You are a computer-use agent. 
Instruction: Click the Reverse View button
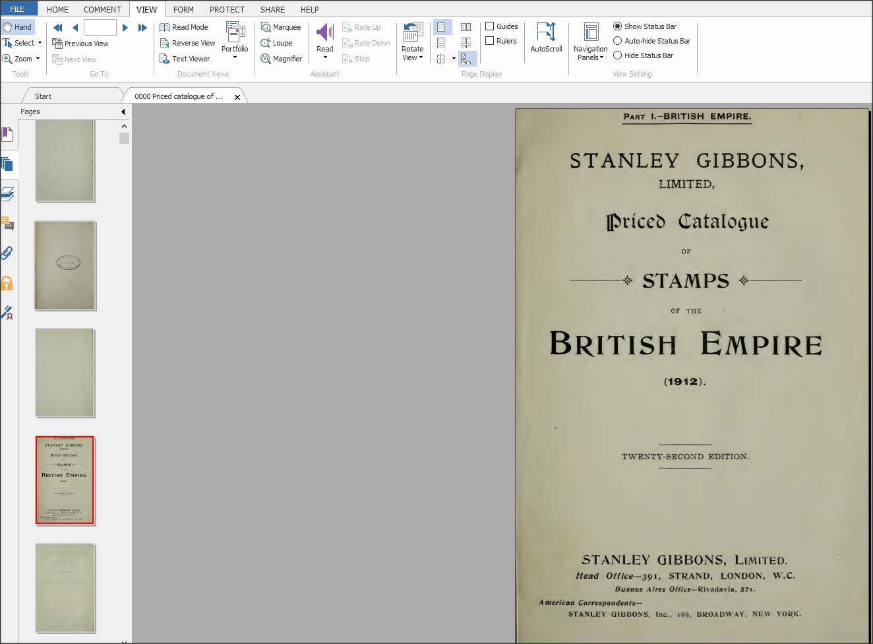pos(188,43)
